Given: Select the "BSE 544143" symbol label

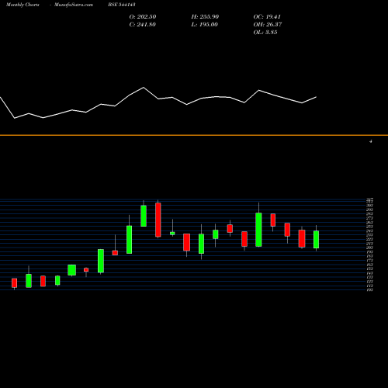Looking at the screenshot, I should tap(122, 5).
